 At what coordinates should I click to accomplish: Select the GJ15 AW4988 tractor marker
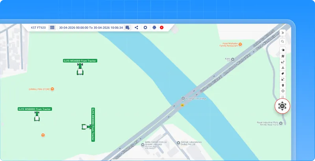click(x=87, y=127)
